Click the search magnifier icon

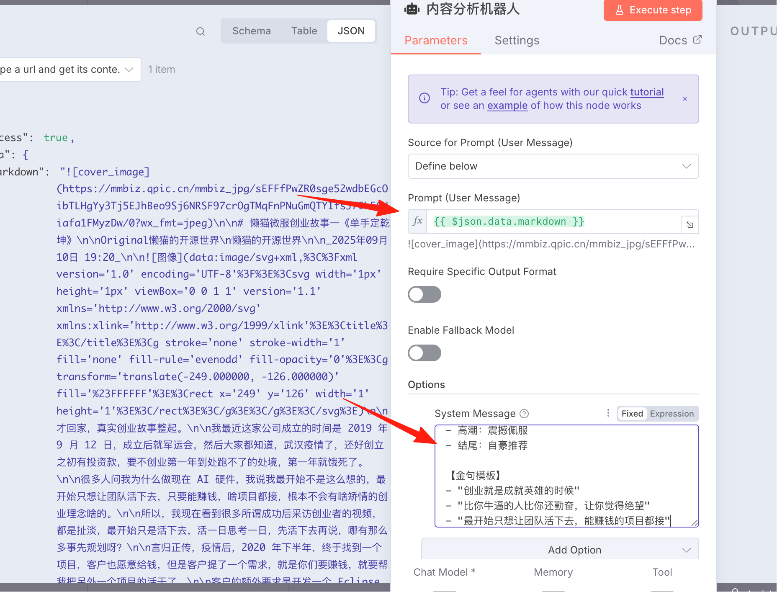(201, 31)
